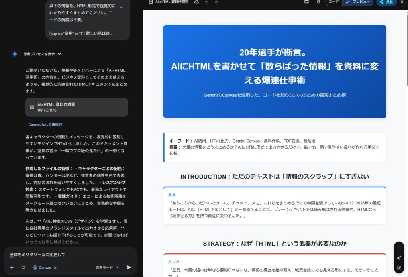Switch to the プレビュー view
The image size is (408, 277).
[358, 2]
